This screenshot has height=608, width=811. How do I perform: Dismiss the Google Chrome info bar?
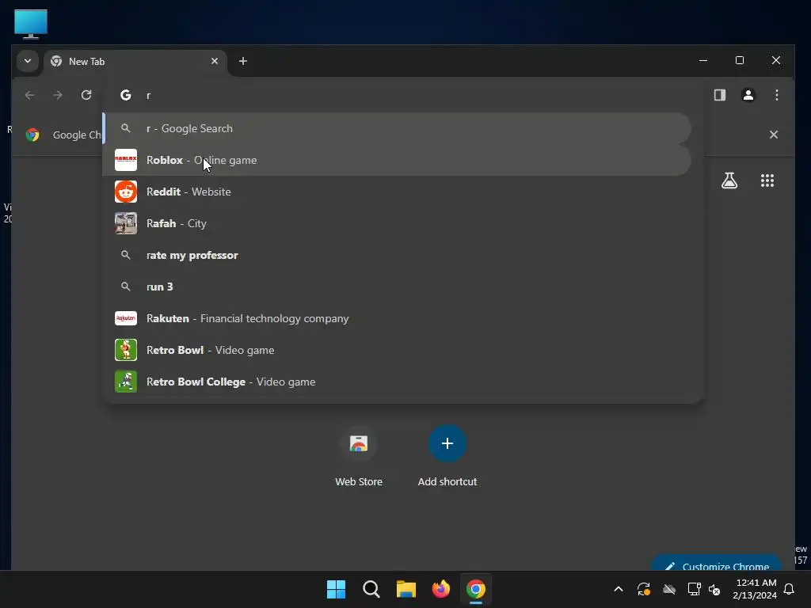click(773, 135)
